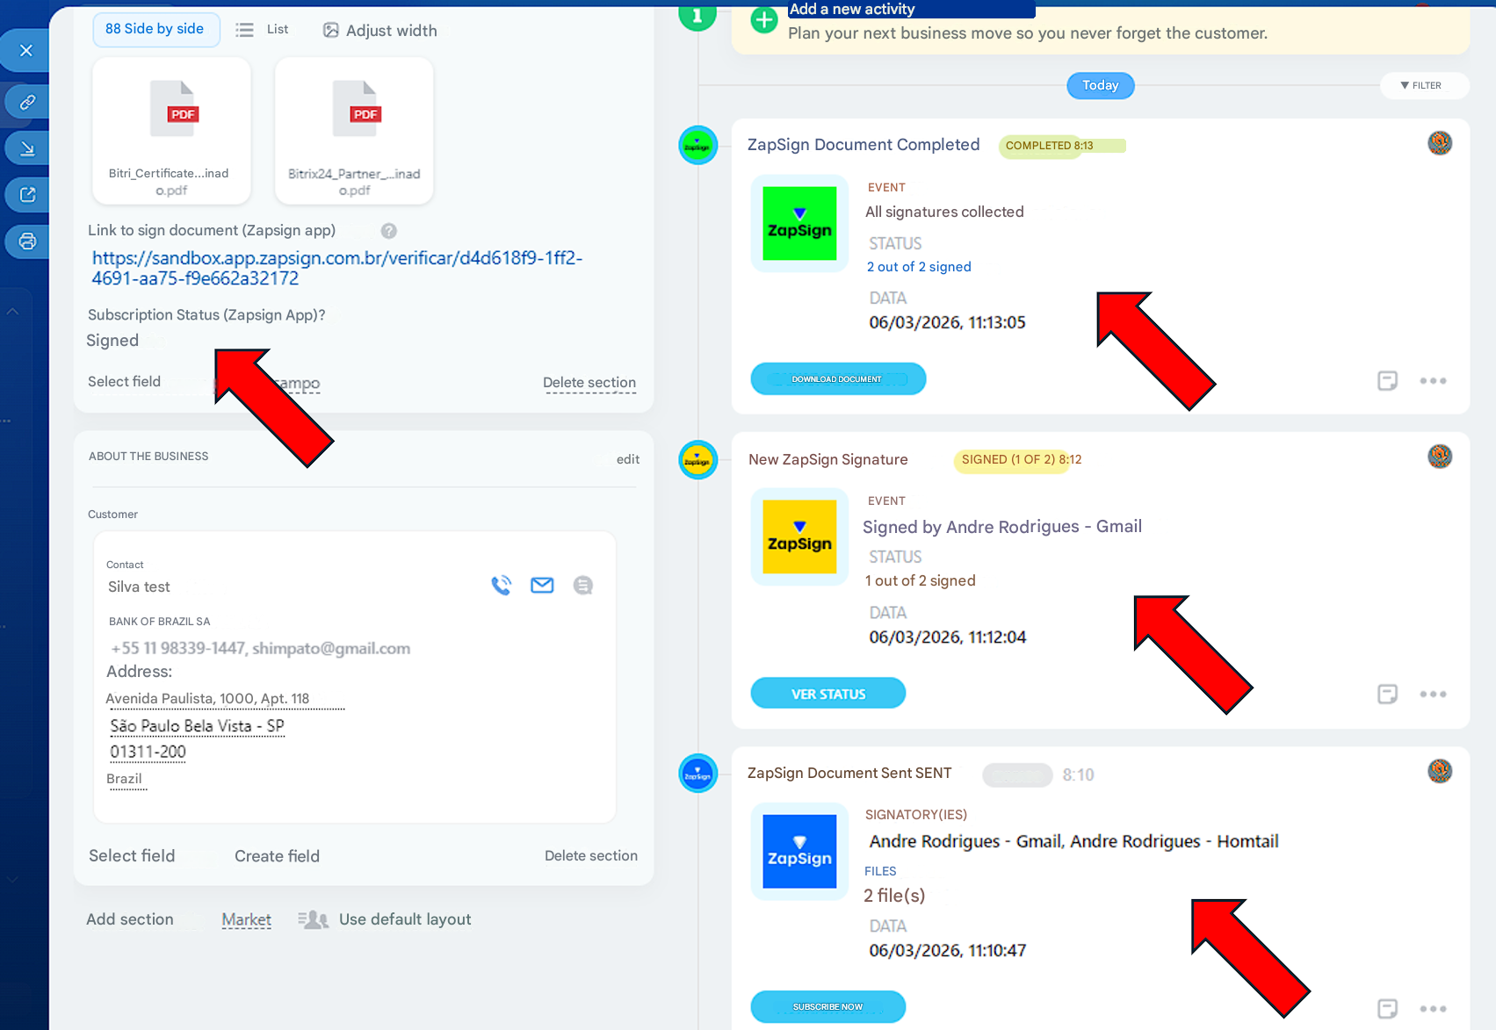Click the phone call icon for Silva test
Viewport: 1496px width, 1030px height.
click(x=501, y=586)
